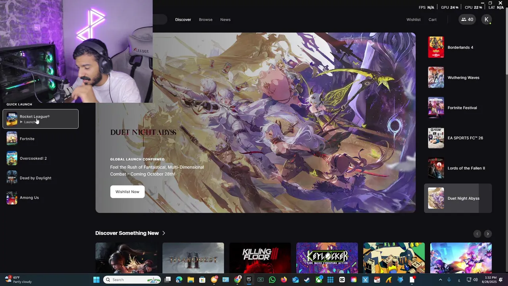
Task: Open Microsoft Edge from the taskbar
Action: coord(179,280)
